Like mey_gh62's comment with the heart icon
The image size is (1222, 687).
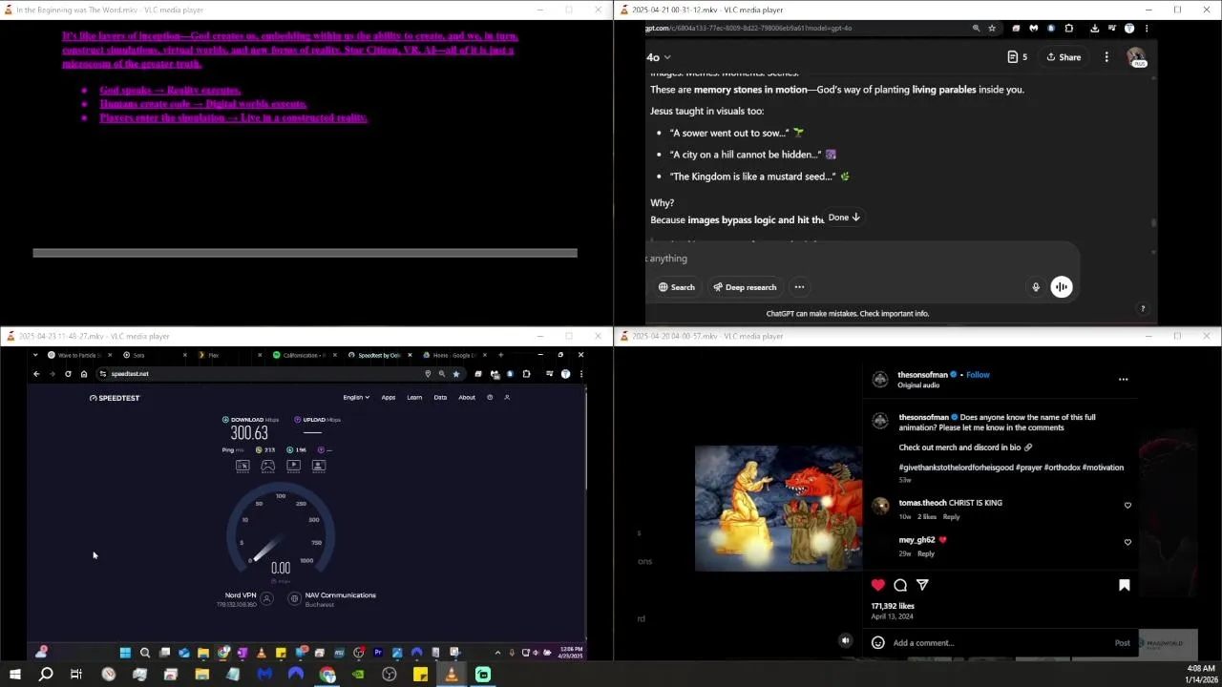(1127, 542)
